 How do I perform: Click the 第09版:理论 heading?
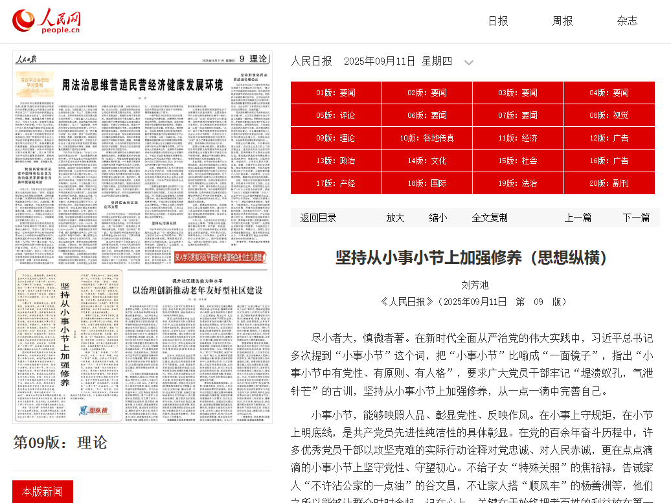pyautogui.click(x=60, y=442)
